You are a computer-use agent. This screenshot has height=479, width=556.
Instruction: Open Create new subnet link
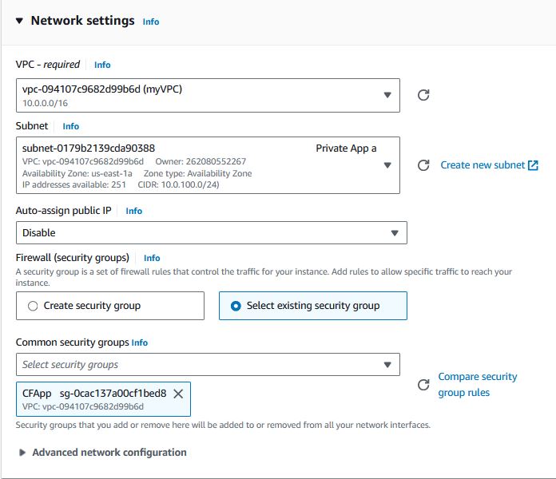483,165
